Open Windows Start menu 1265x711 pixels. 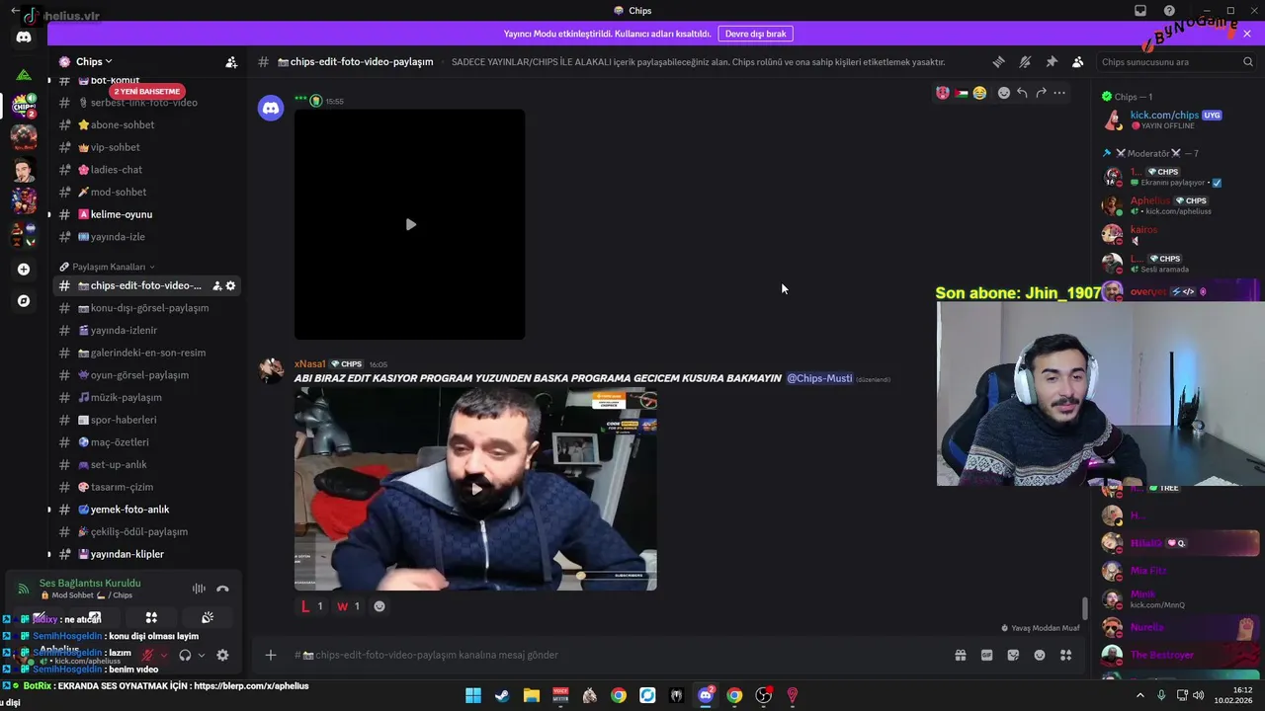(473, 695)
